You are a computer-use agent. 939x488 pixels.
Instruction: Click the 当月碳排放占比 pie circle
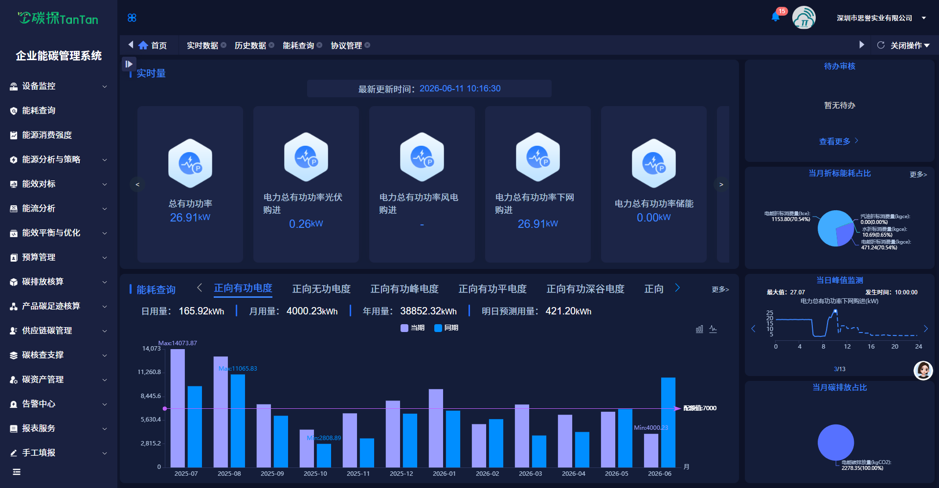pos(836,443)
